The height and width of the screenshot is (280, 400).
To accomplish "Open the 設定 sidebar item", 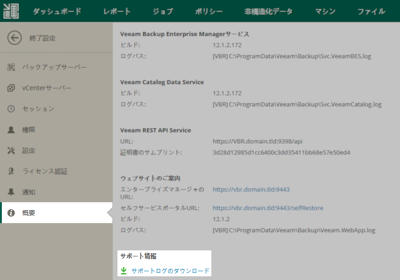I will coord(56,150).
